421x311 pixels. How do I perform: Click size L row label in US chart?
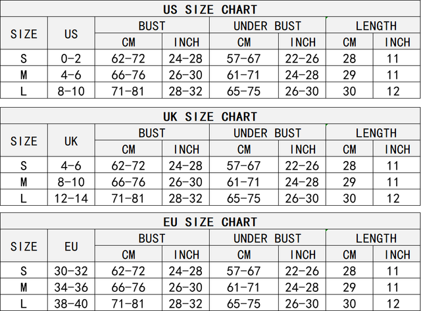tap(24, 91)
